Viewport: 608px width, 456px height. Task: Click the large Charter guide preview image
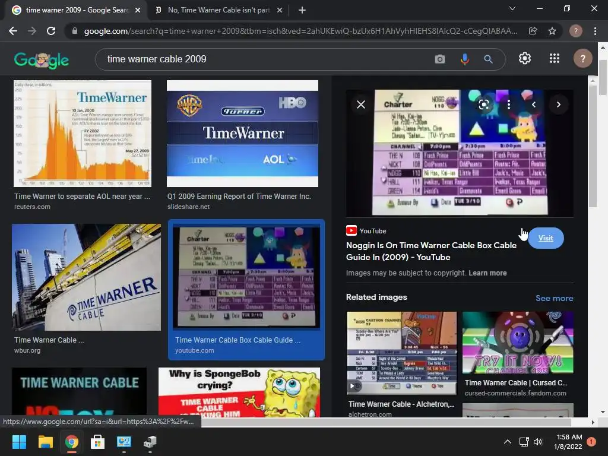pyautogui.click(x=460, y=153)
